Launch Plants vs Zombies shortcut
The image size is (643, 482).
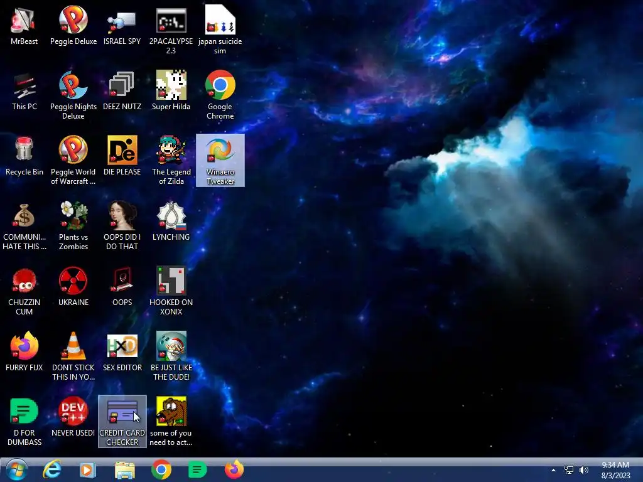tap(73, 225)
